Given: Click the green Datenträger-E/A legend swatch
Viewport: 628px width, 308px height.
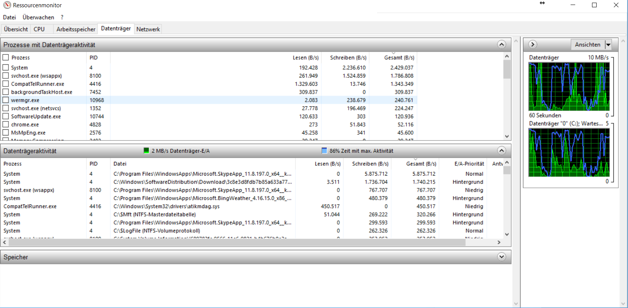Looking at the screenshot, I should [146, 151].
